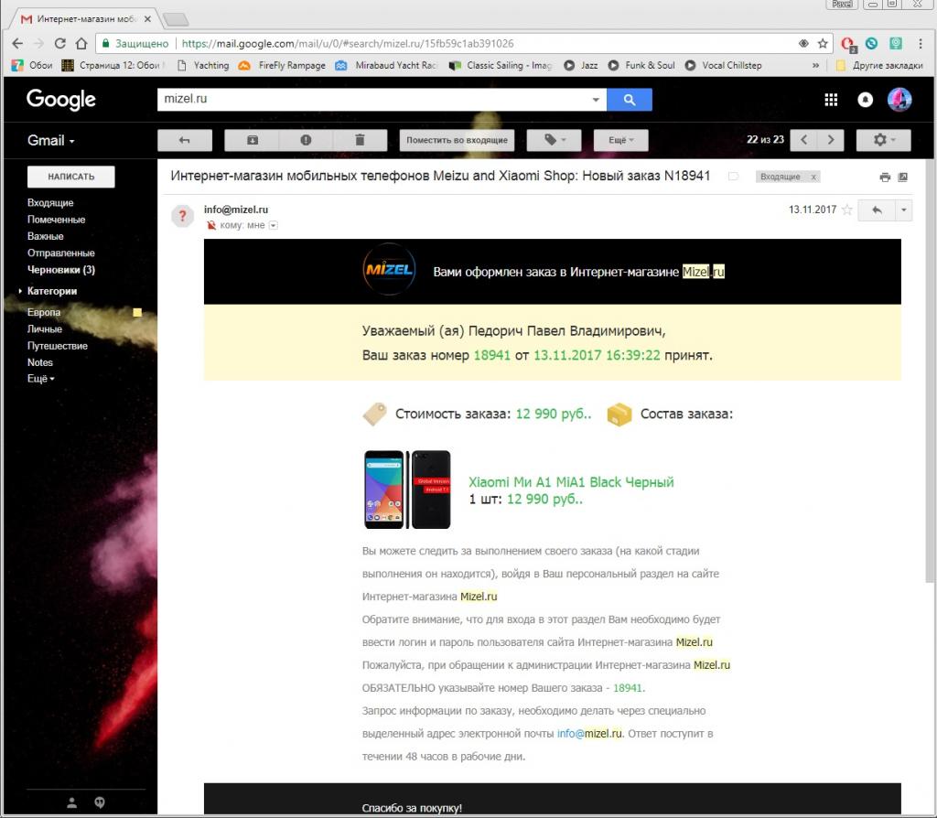Open the Входящие folder
937x818 pixels.
[x=50, y=202]
